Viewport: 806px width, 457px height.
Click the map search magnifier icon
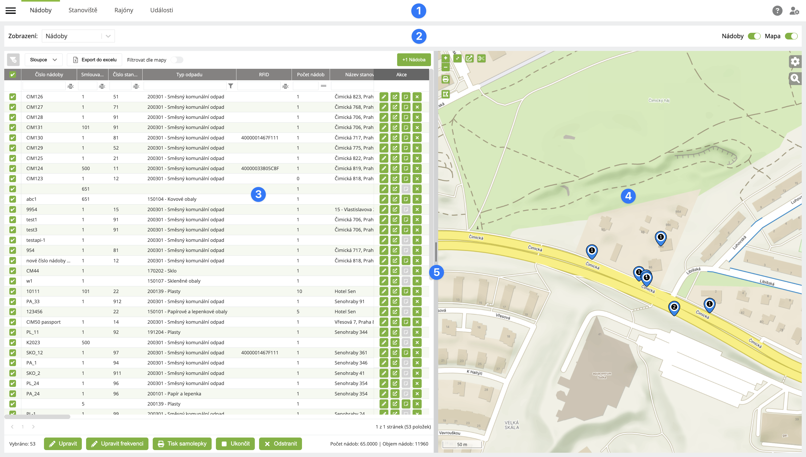[795, 78]
